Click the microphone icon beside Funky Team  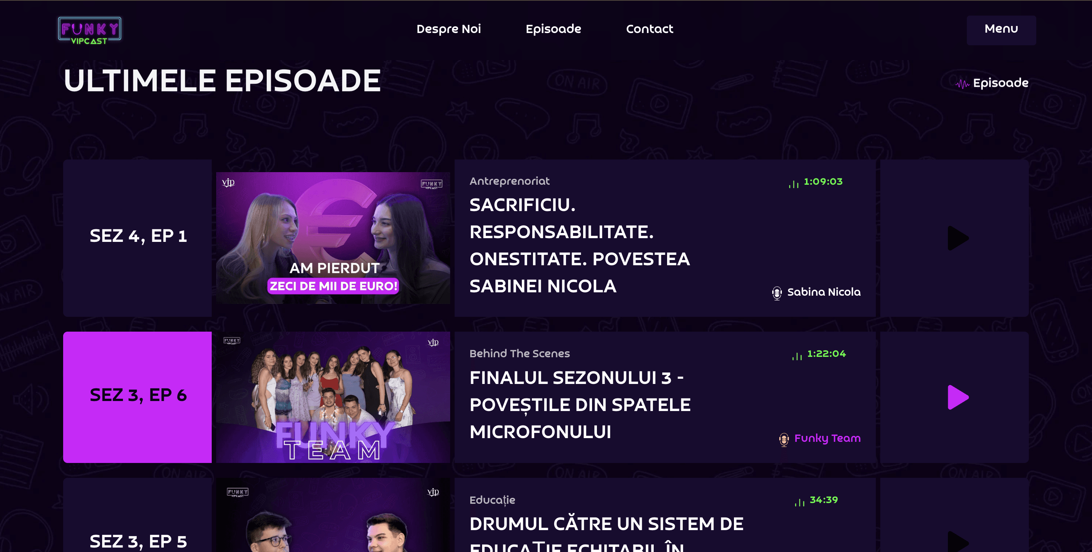pos(784,439)
